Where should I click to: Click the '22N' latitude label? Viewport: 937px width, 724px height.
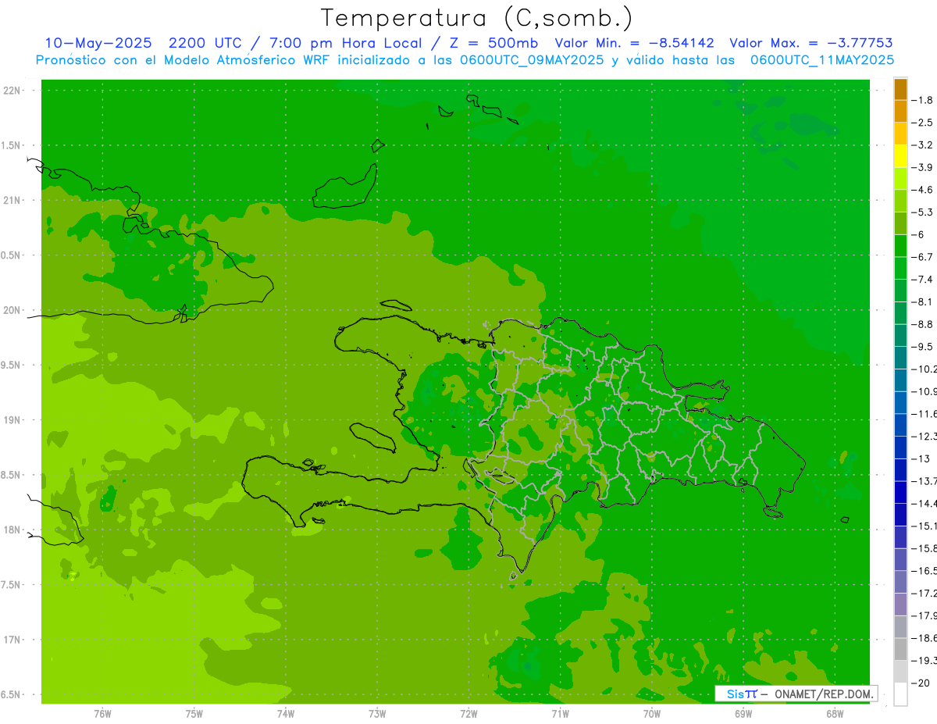pyautogui.click(x=12, y=91)
